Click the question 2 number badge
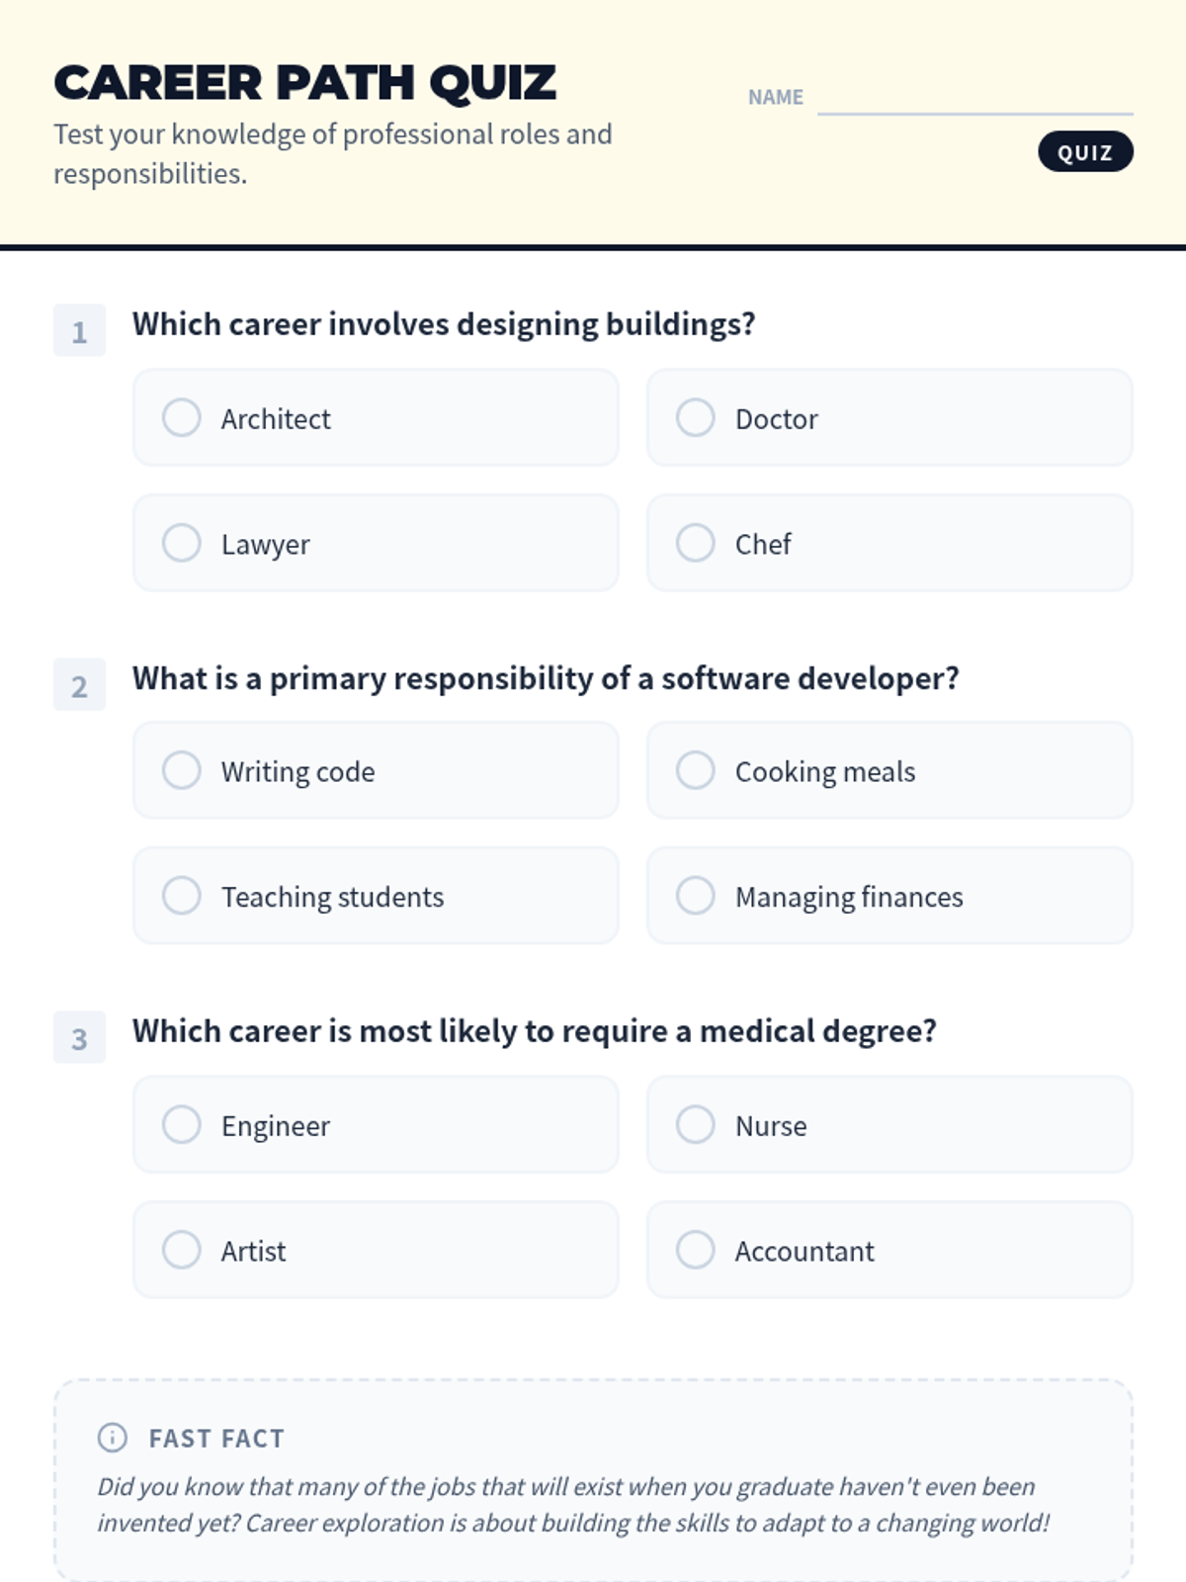This screenshot has height=1582, width=1186. click(x=79, y=685)
